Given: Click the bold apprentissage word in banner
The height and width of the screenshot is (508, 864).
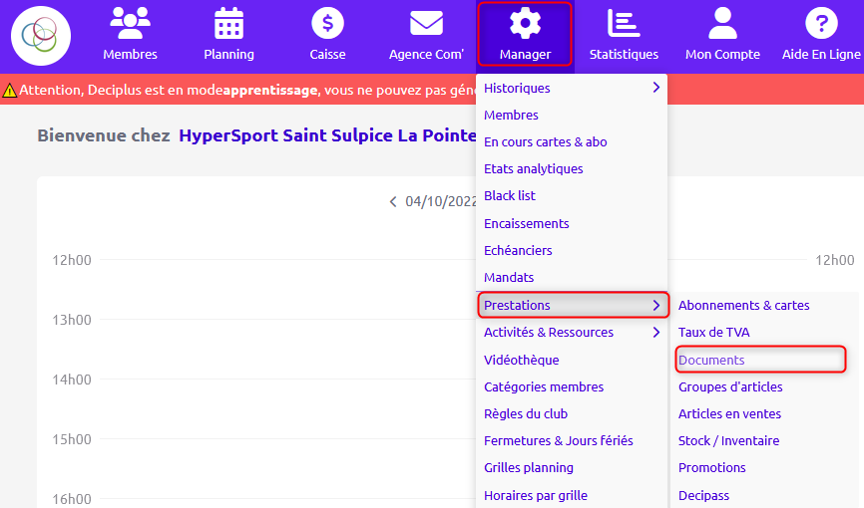Looking at the screenshot, I should pyautogui.click(x=270, y=91).
